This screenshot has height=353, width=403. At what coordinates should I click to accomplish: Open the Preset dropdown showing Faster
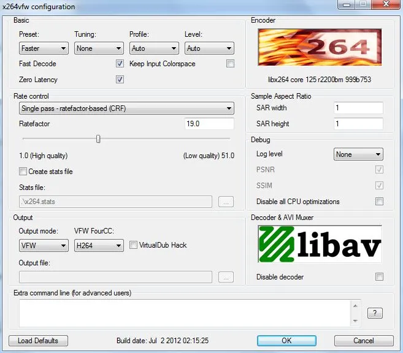coord(44,48)
